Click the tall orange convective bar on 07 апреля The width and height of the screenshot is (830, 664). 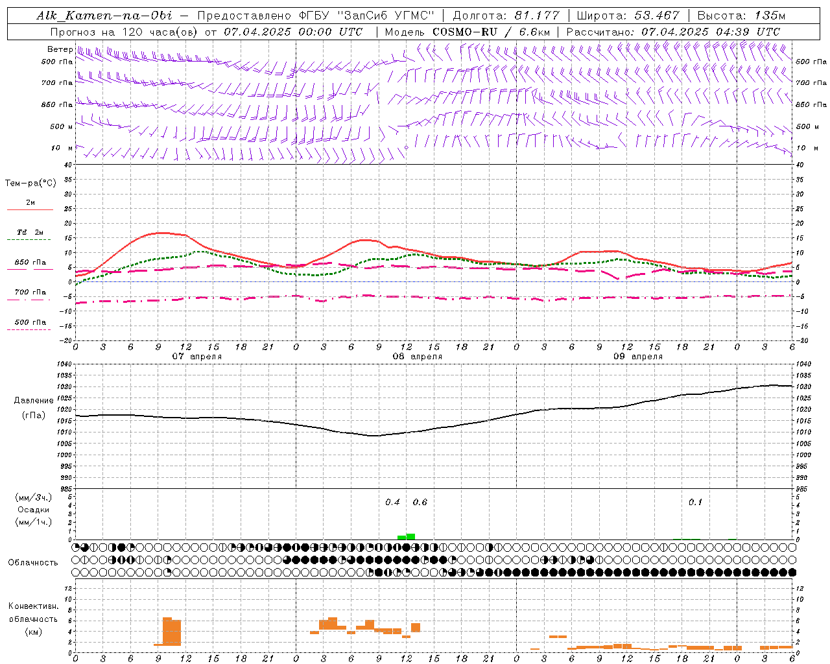click(172, 632)
